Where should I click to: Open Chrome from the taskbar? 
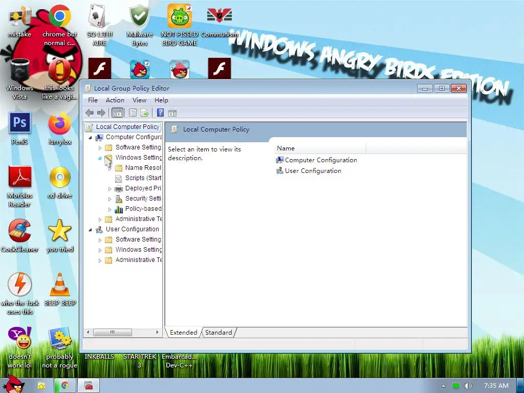click(x=65, y=386)
